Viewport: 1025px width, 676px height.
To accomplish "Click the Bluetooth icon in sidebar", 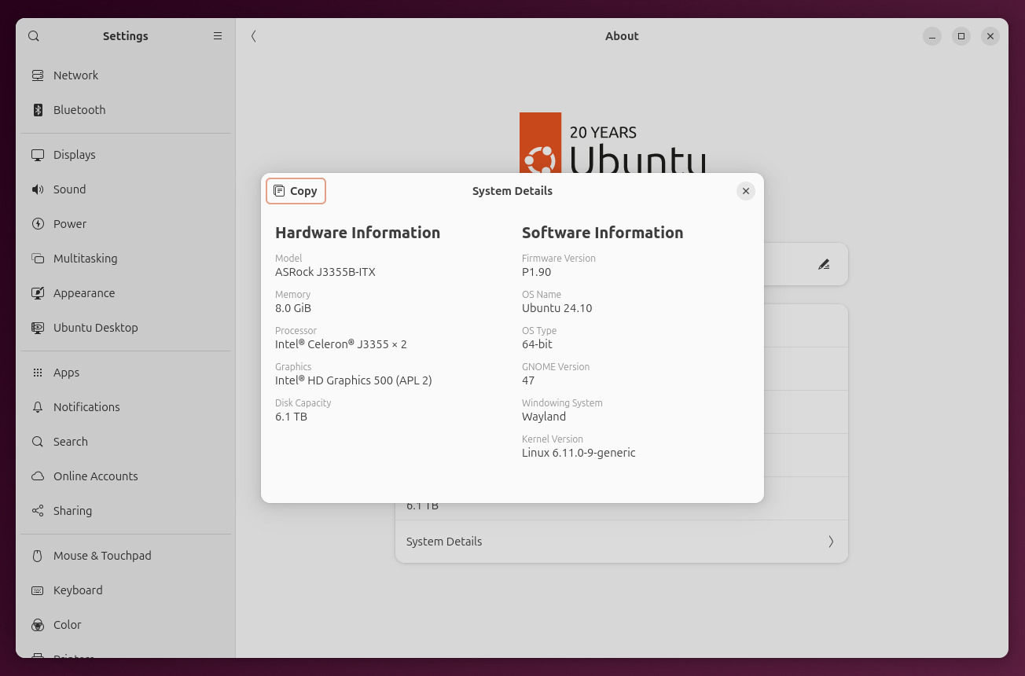I will pyautogui.click(x=38, y=110).
